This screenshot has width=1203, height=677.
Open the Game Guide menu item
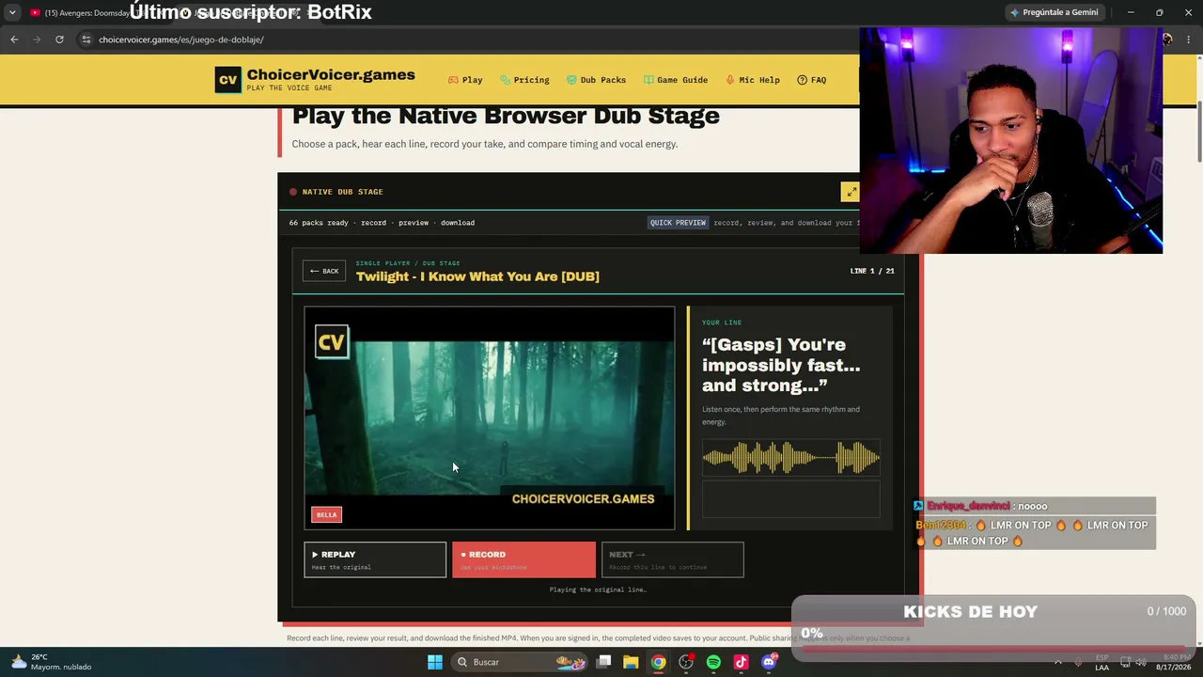[676, 80]
